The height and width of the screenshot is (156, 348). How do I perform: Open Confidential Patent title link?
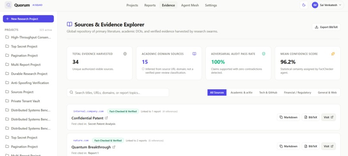(x=88, y=118)
